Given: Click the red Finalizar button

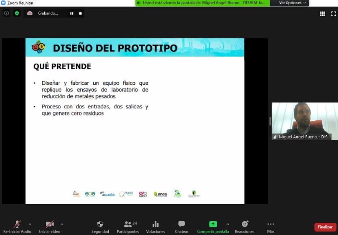Looking at the screenshot, I should 325,227.
